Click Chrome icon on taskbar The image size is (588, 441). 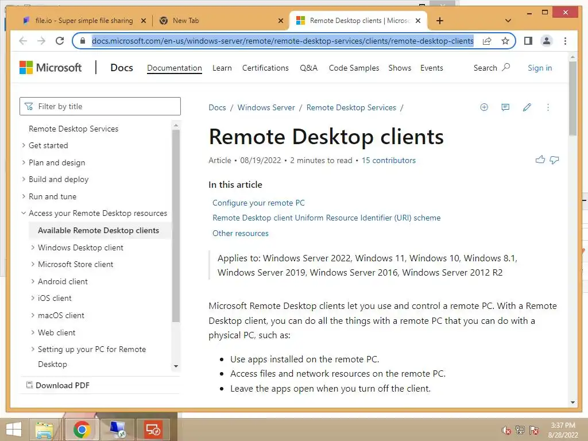click(x=82, y=430)
